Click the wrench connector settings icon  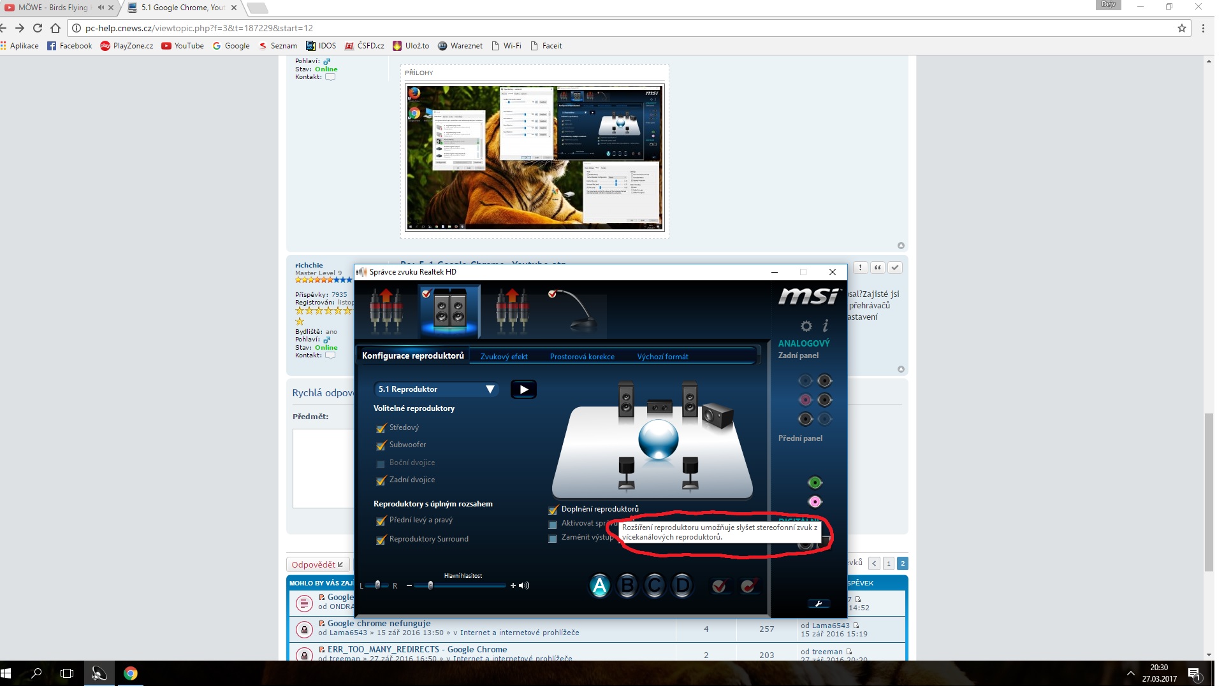pos(819,603)
